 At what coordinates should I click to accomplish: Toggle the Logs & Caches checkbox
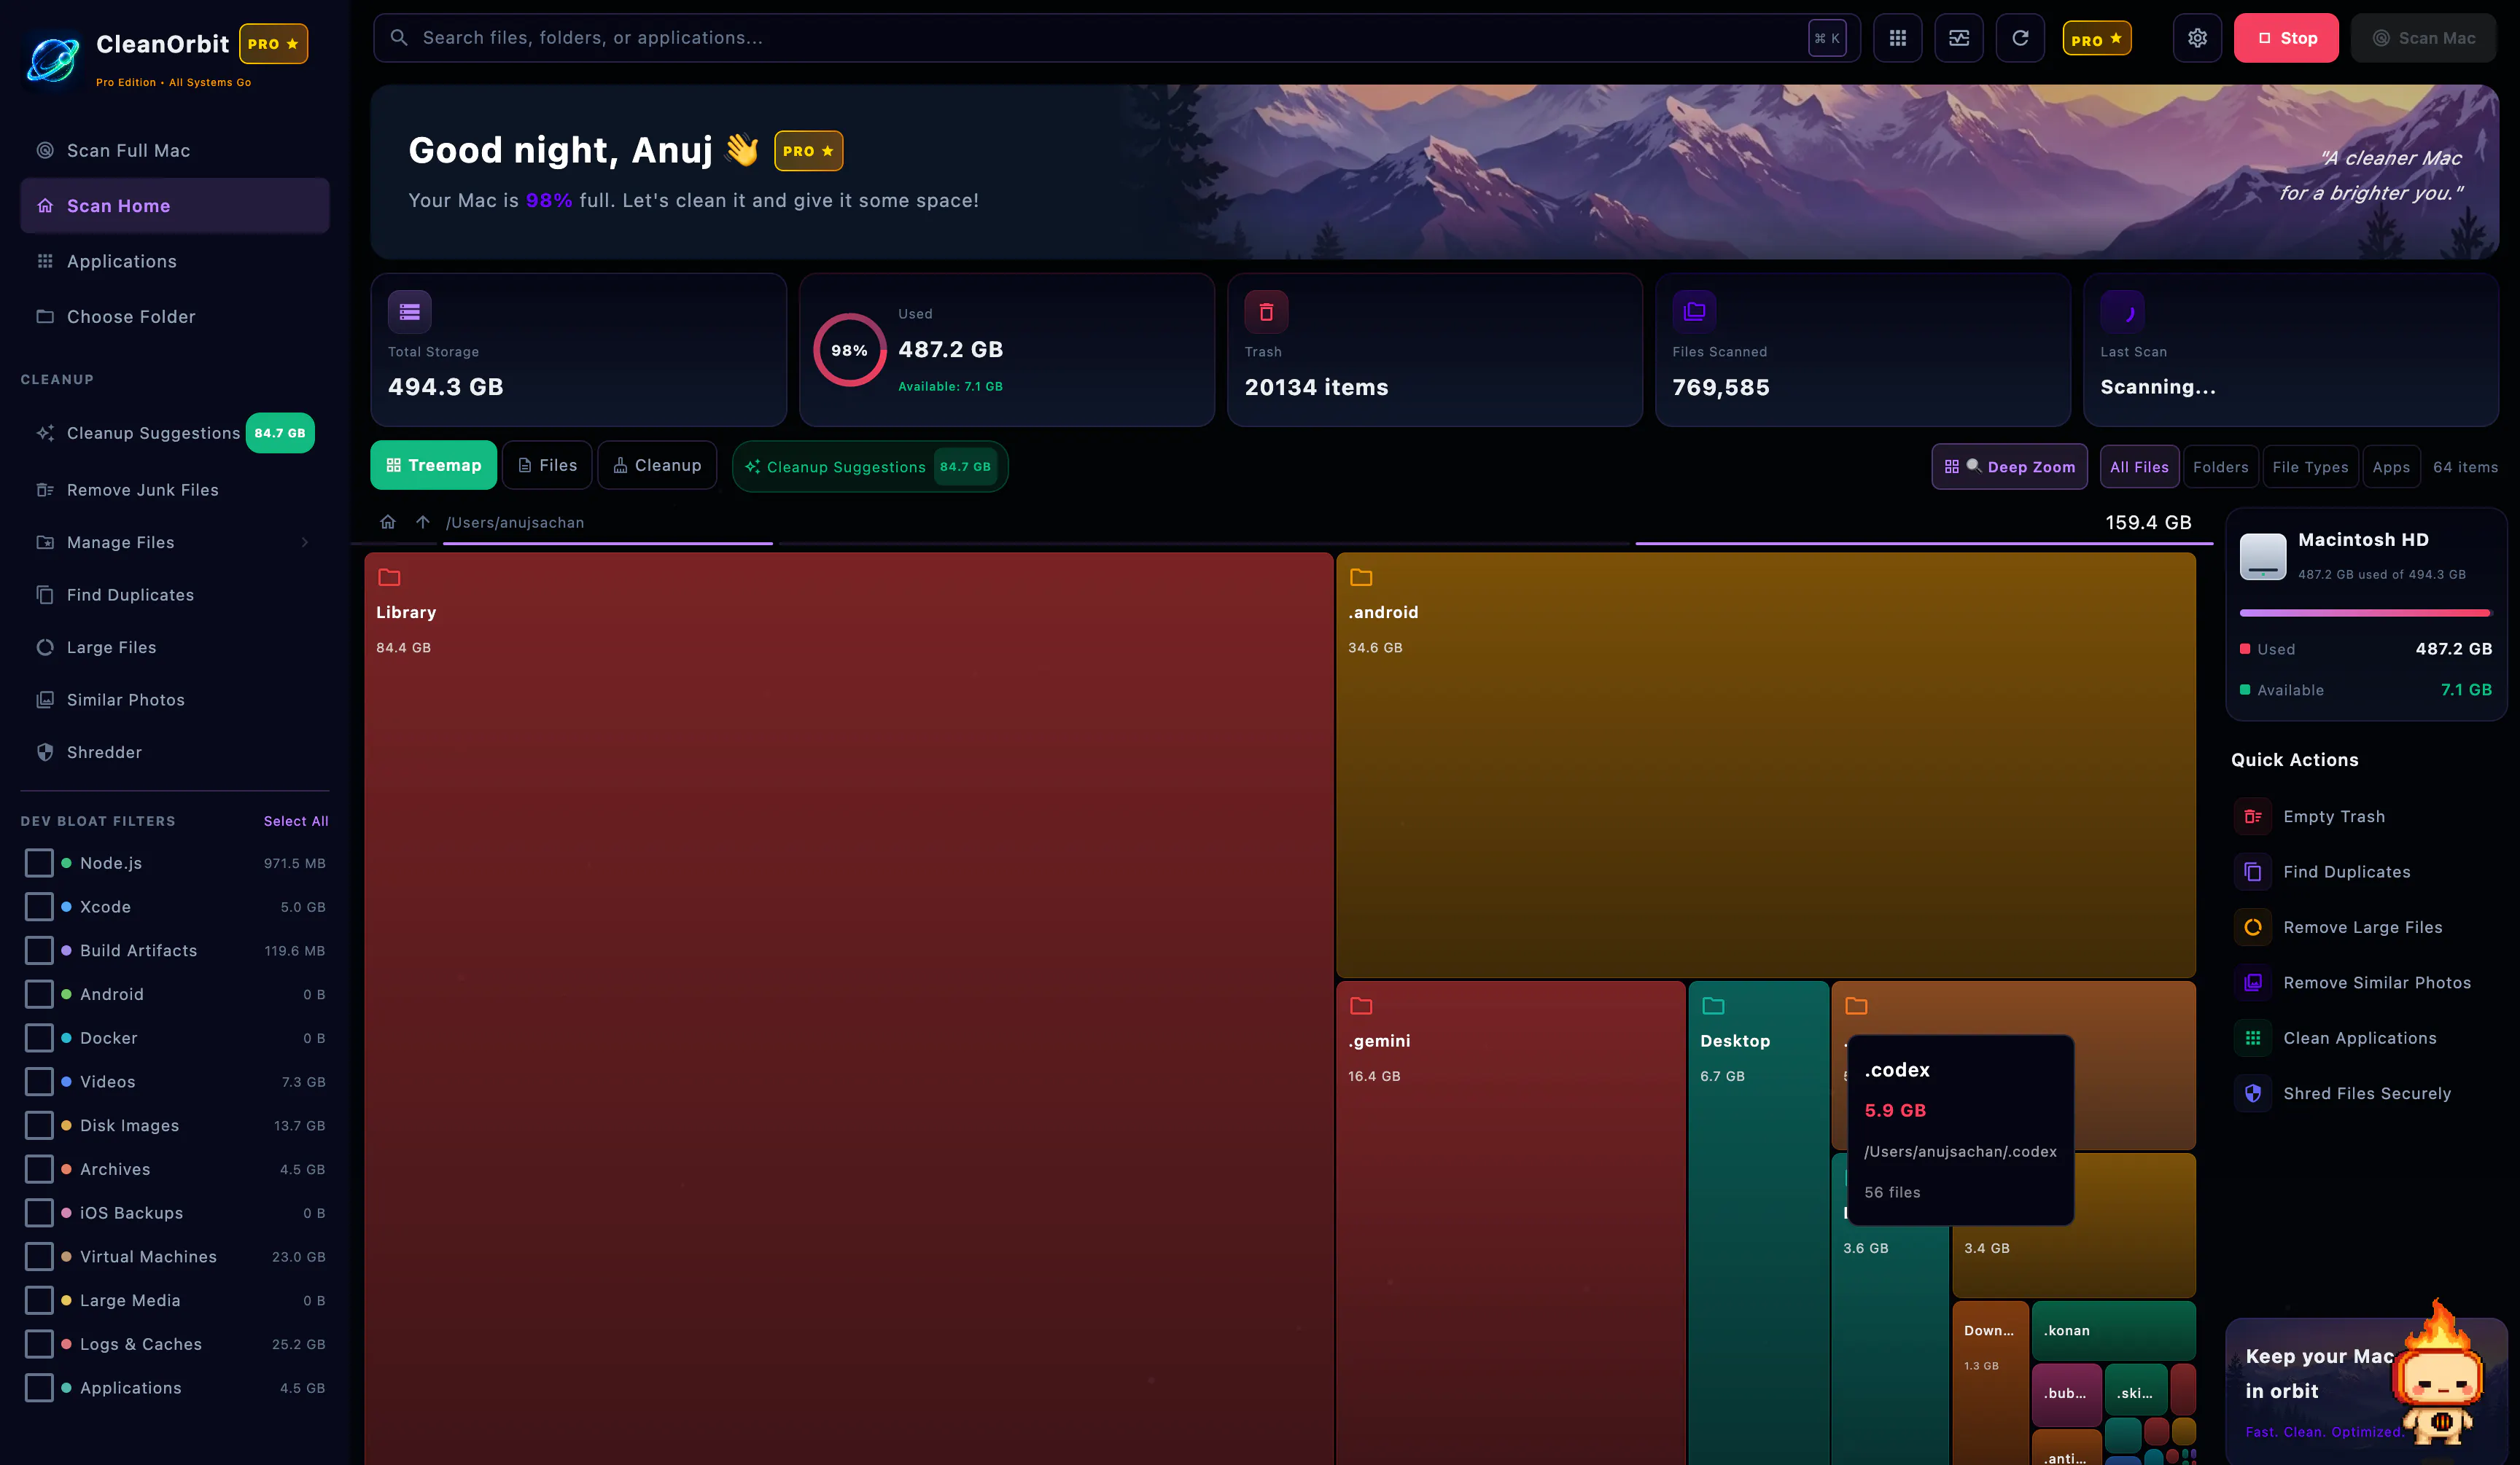tap(39, 1344)
